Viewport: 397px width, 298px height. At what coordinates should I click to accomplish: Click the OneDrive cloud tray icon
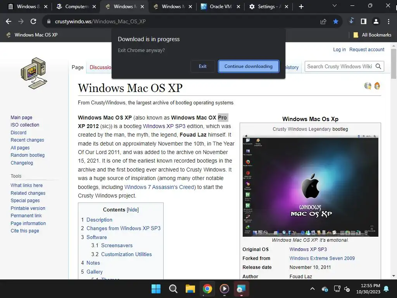pos(325,289)
